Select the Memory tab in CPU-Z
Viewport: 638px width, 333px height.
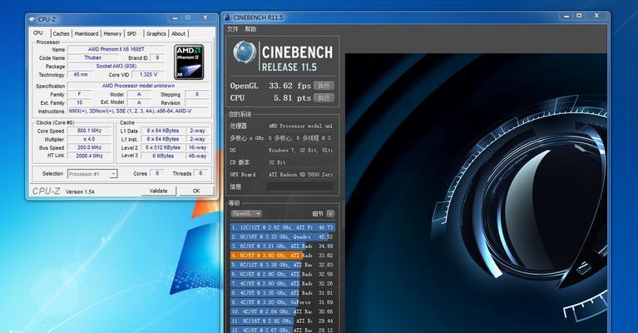[112, 34]
